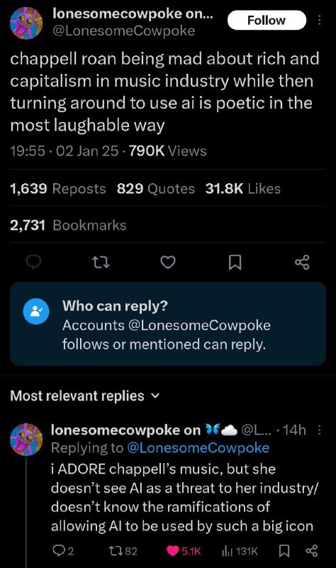View the 829 Quotes list
The height and width of the screenshot is (568, 336).
156,188
